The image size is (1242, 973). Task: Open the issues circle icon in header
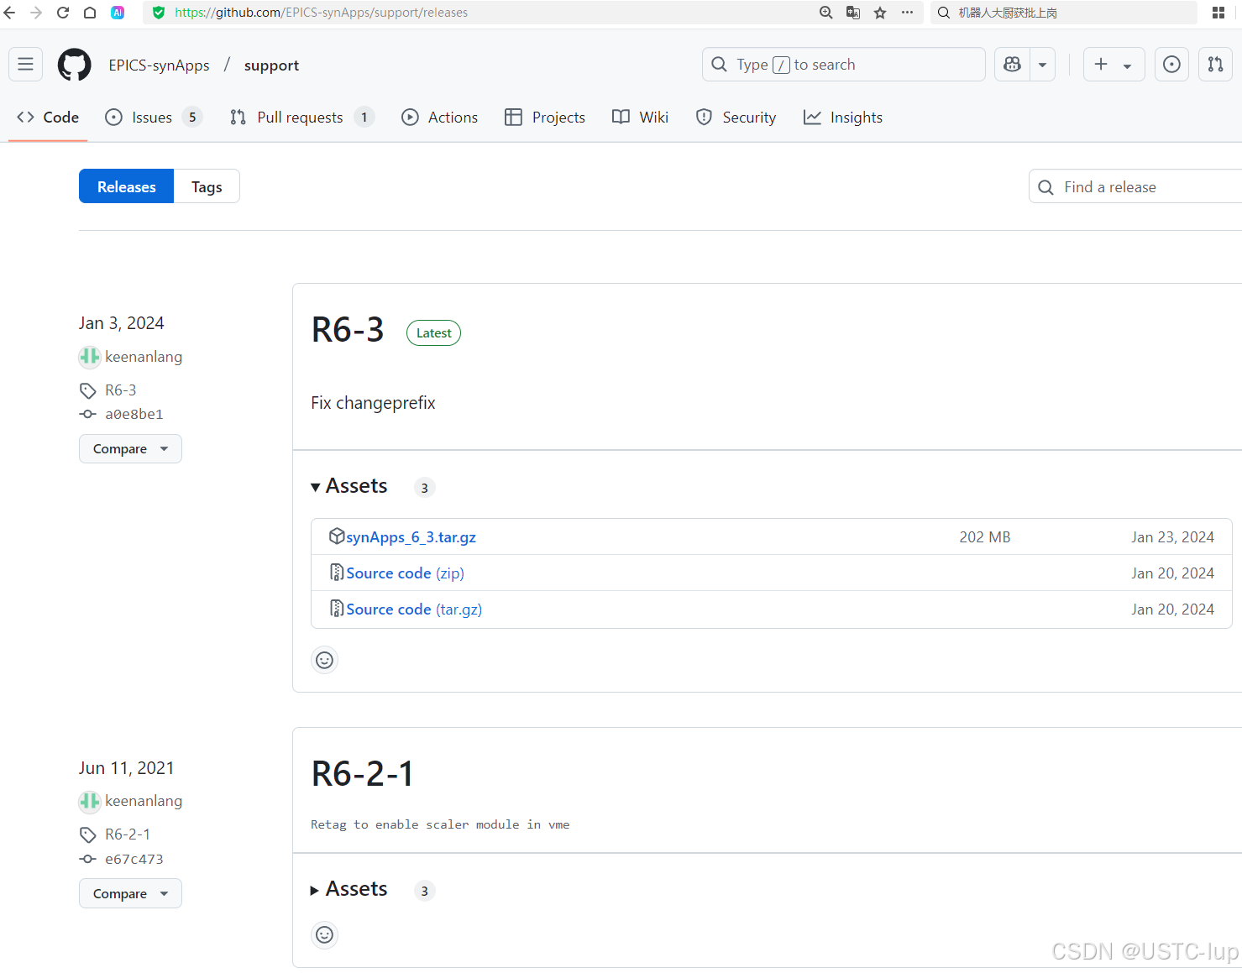(x=1171, y=65)
